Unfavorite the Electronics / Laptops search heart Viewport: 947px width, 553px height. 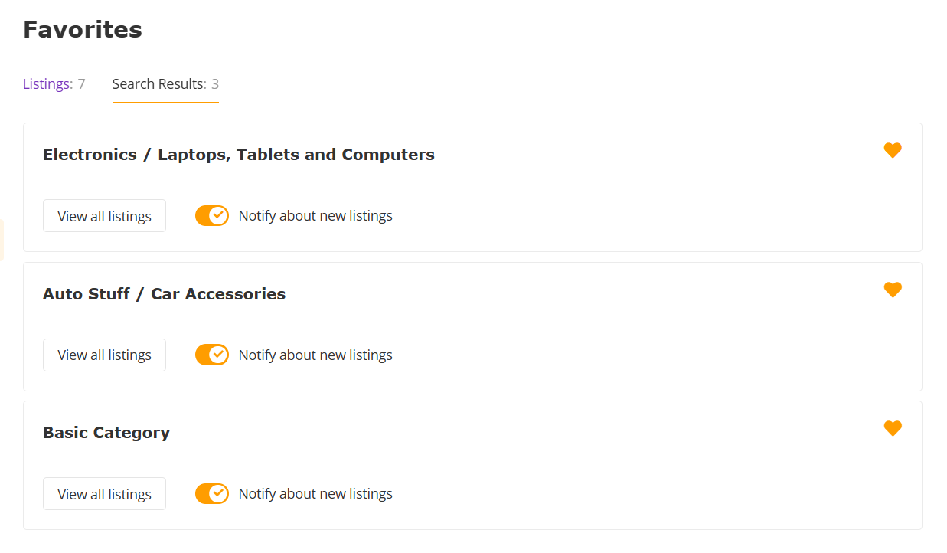click(x=893, y=151)
